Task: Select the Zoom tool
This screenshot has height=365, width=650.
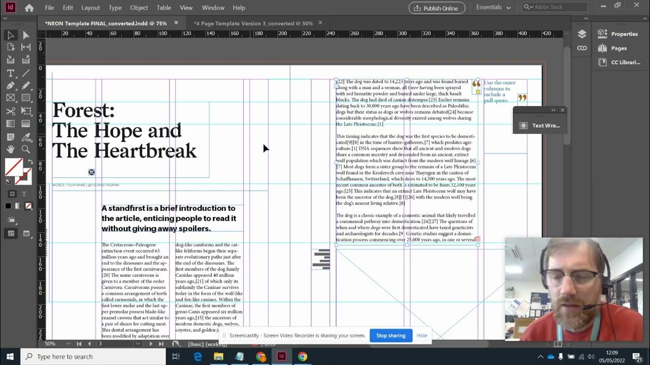Action: (x=26, y=149)
